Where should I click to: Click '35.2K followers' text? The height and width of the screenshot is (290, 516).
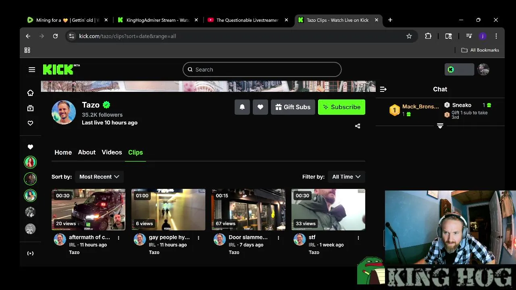(x=102, y=115)
